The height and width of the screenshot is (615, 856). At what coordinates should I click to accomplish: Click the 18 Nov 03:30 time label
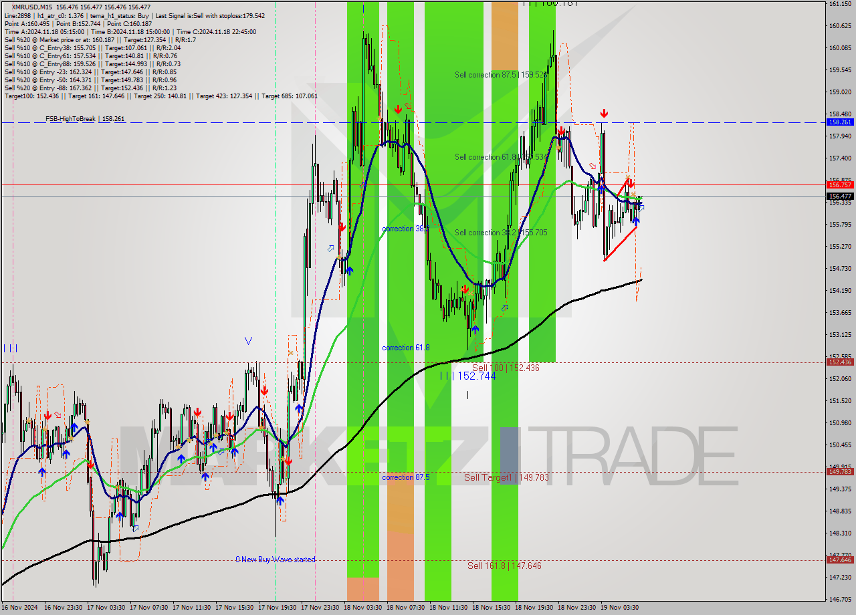(363, 608)
